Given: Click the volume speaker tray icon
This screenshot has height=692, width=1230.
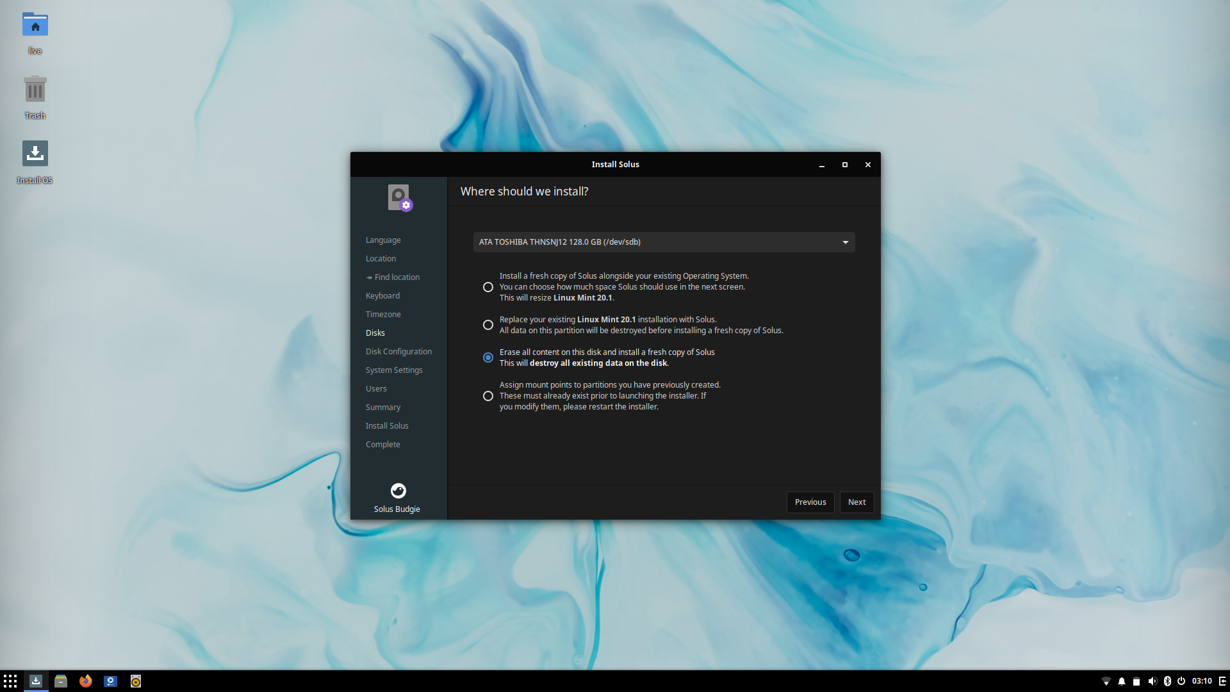Looking at the screenshot, I should (x=1152, y=681).
